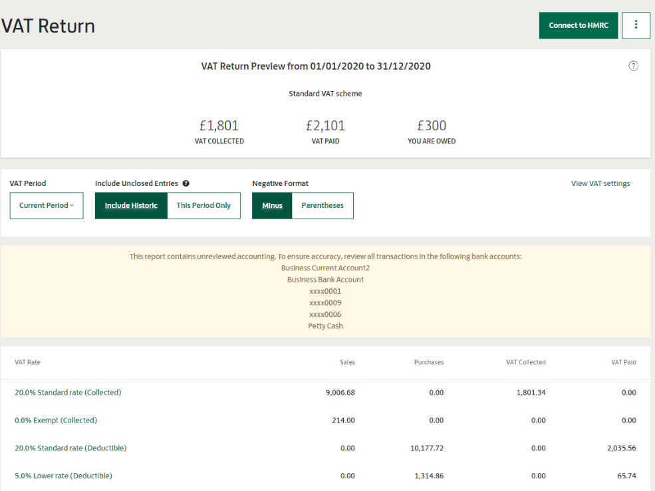
Task: Open the View VAT settings link
Action: pos(600,183)
